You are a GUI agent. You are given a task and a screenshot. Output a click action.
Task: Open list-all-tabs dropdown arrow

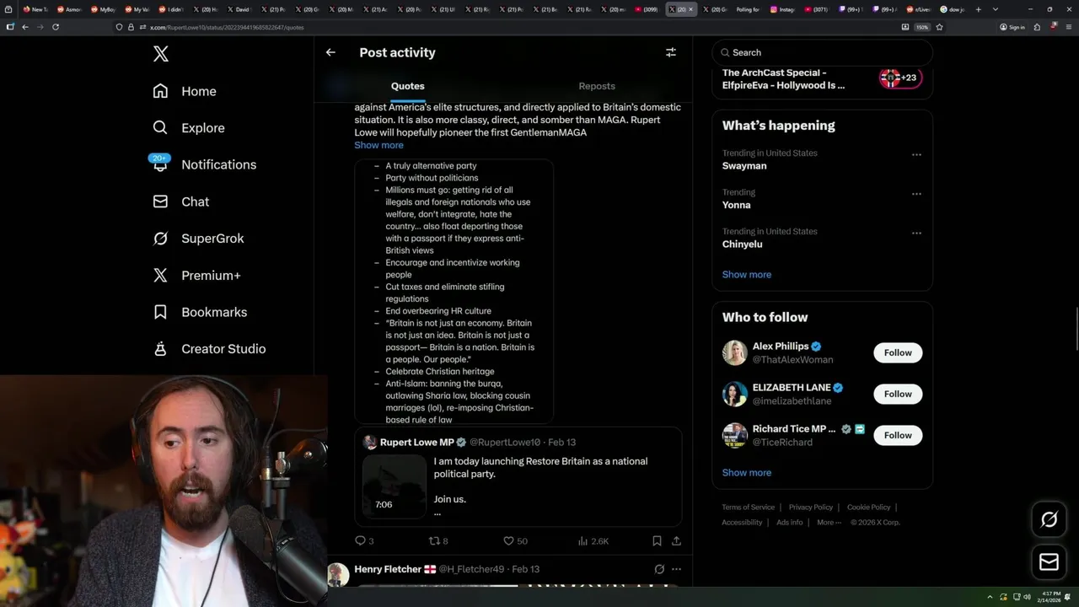pos(996,9)
